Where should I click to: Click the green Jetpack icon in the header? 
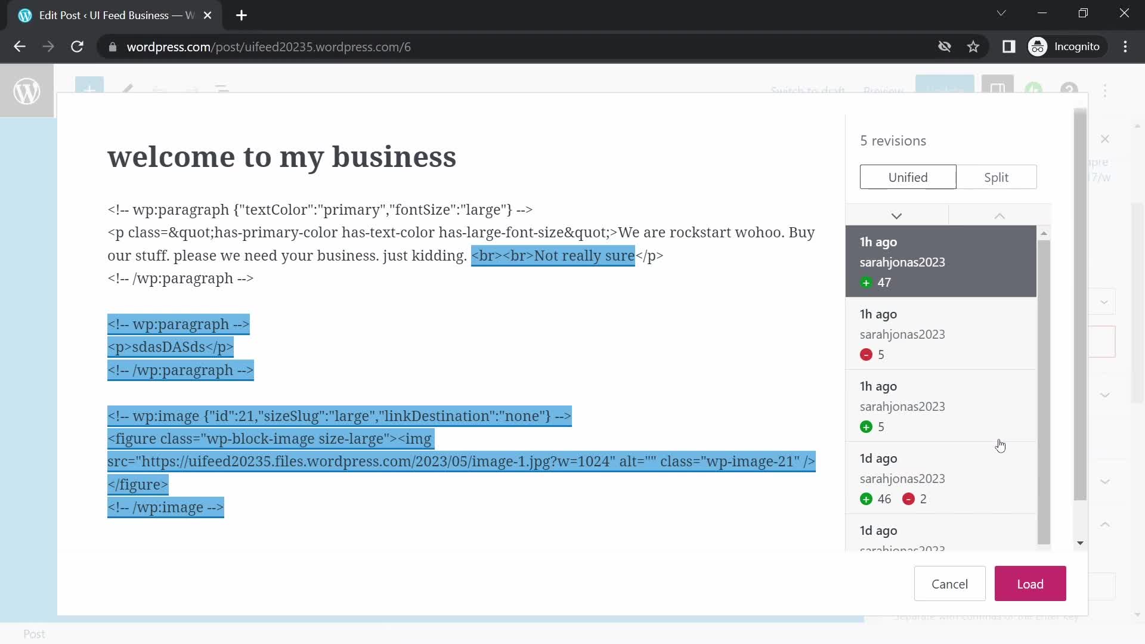1034,88
